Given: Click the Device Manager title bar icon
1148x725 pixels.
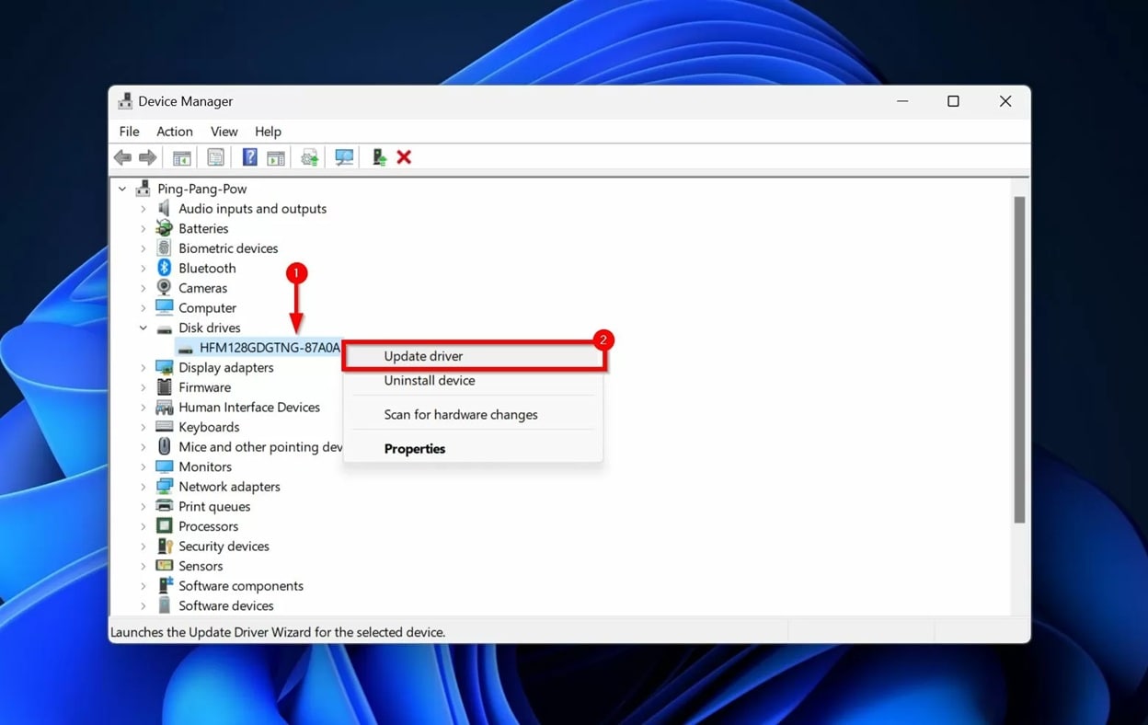Looking at the screenshot, I should (125, 101).
